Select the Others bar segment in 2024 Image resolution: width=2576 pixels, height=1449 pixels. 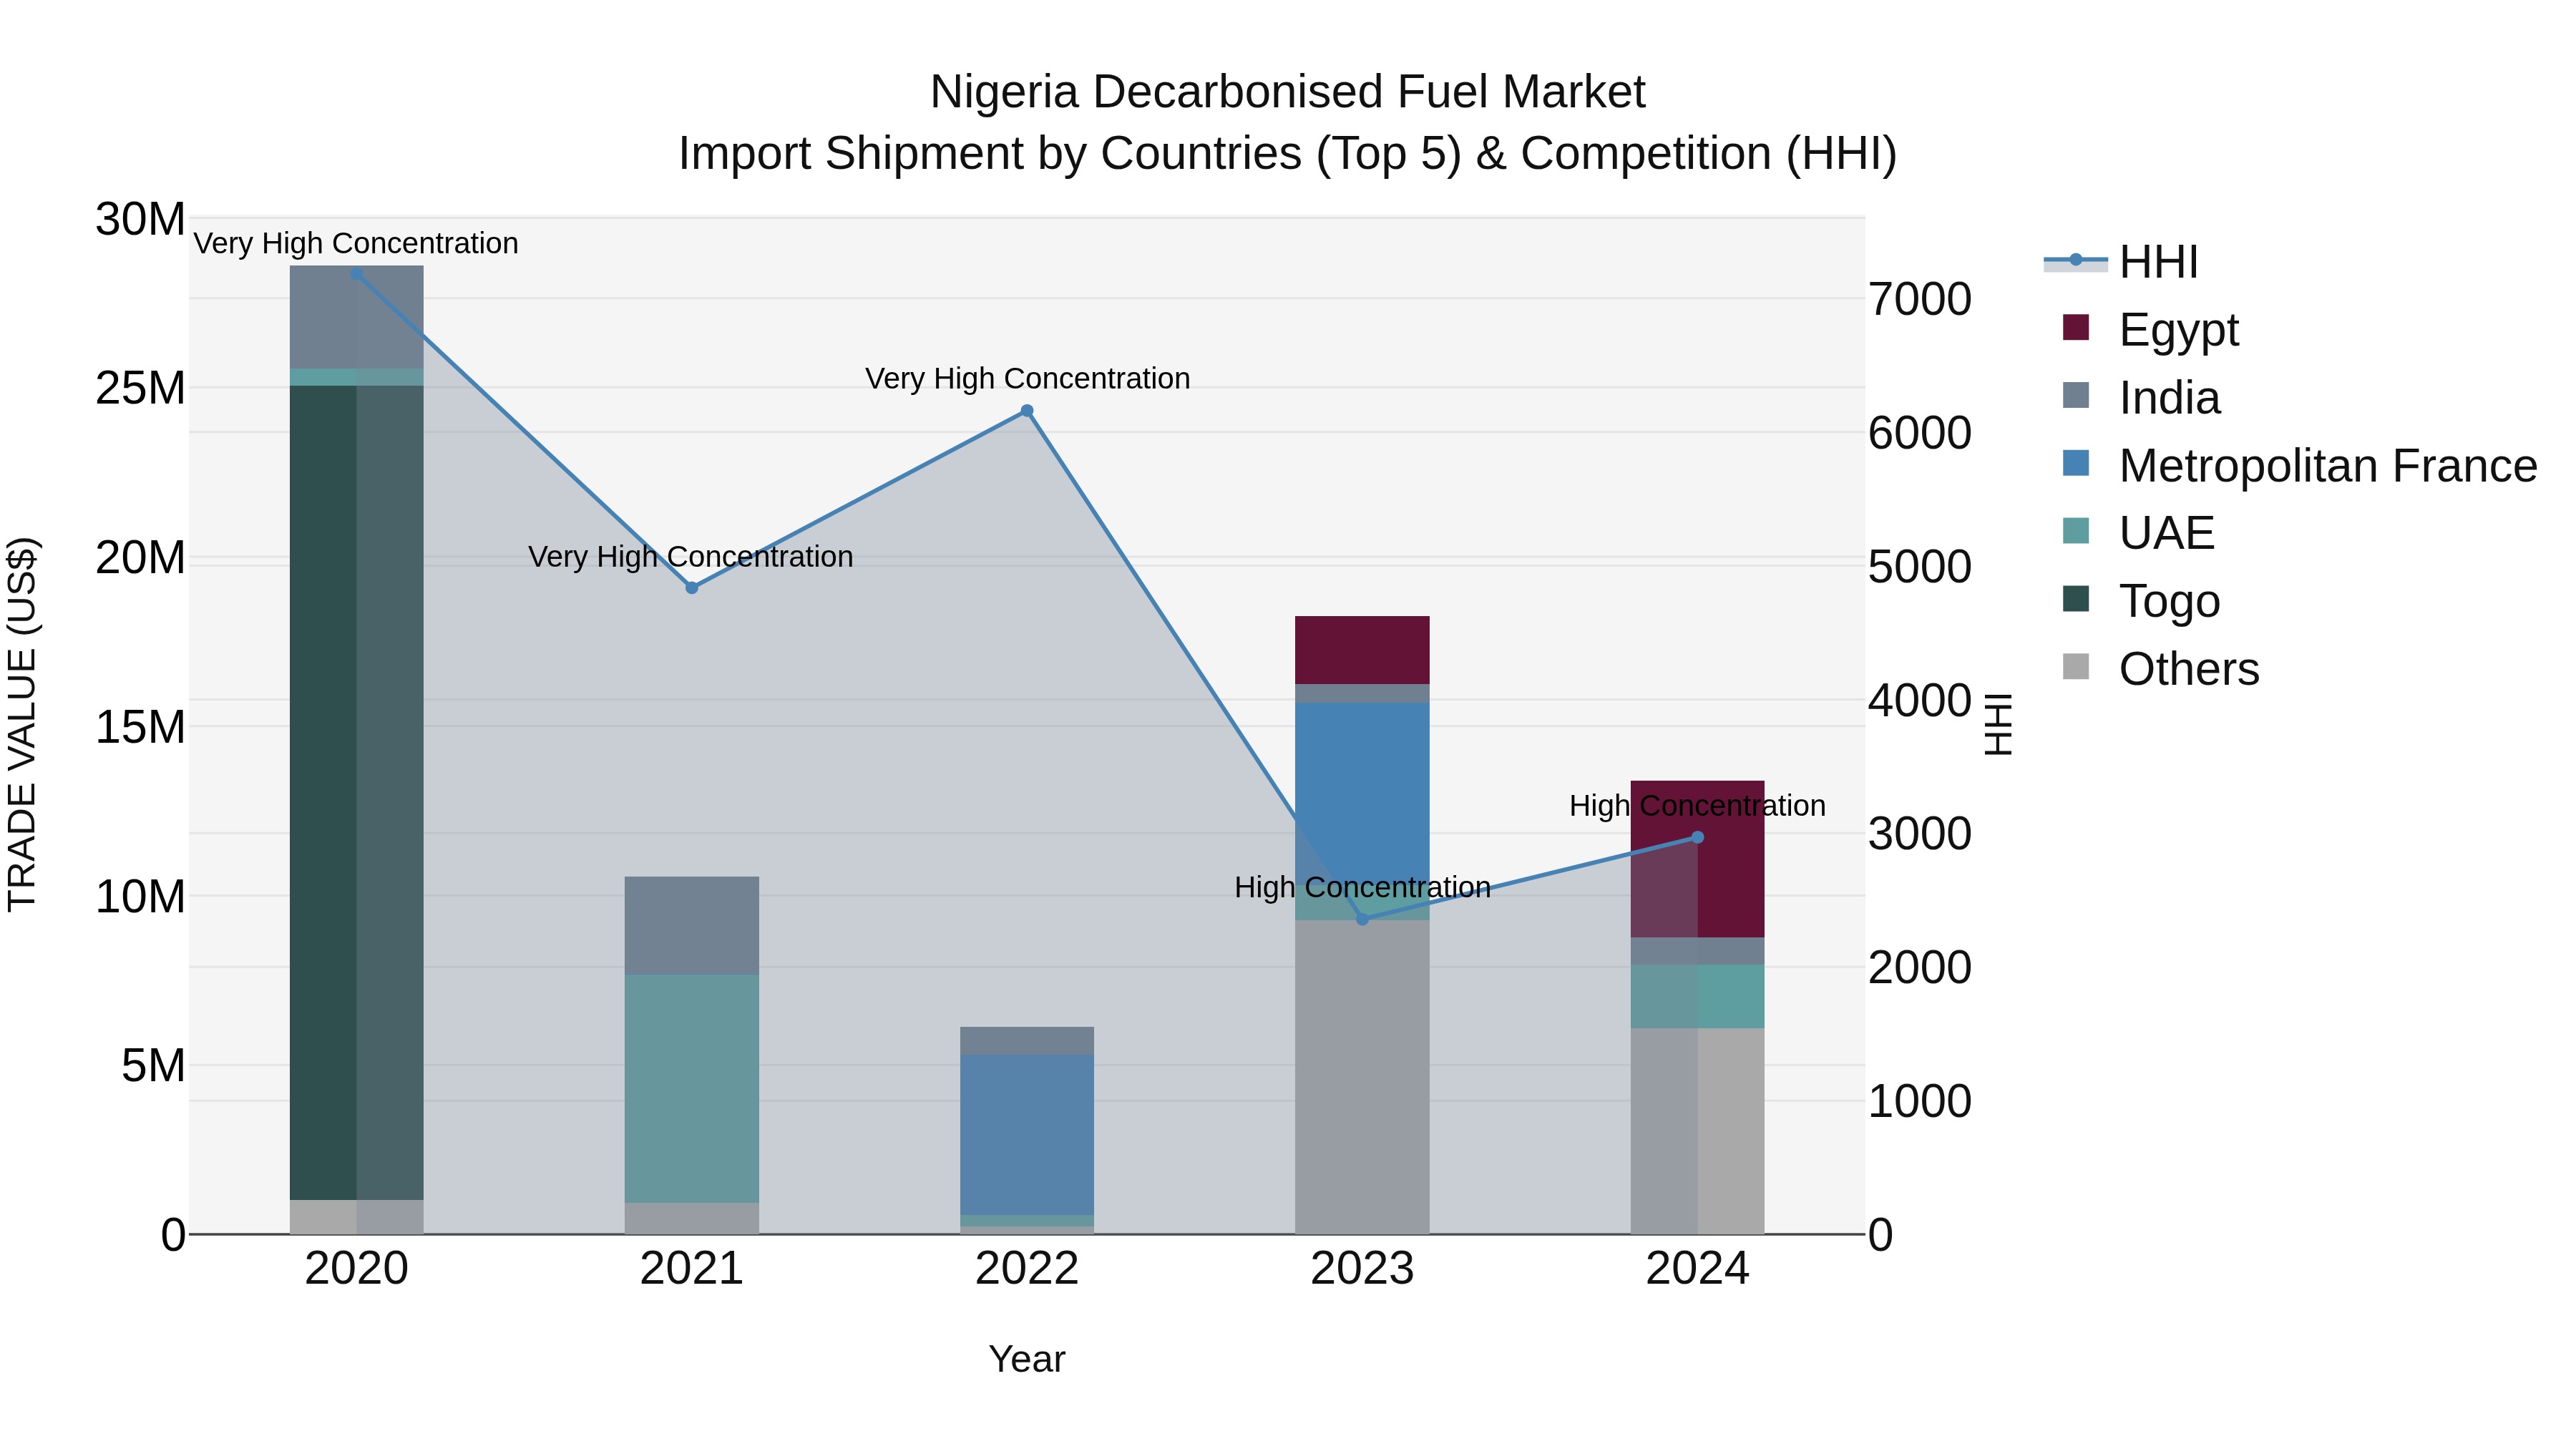(x=1697, y=1131)
